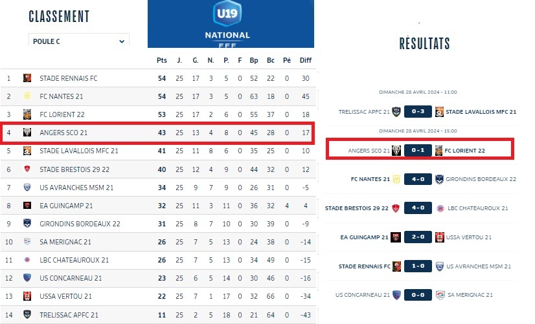Click the Stade Lavallois crest in results
The height and width of the screenshot is (324, 535).
438,112
